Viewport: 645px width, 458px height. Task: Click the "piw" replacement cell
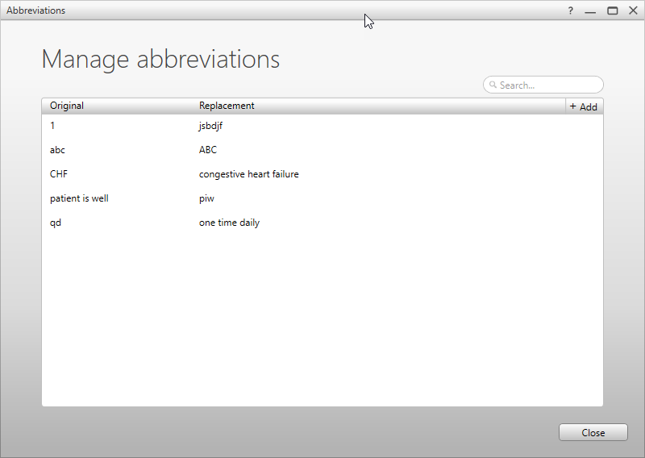pos(206,198)
